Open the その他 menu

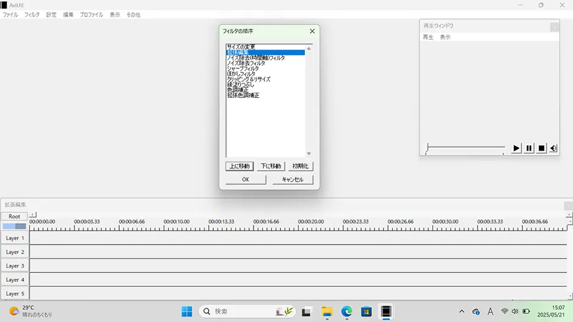click(133, 15)
